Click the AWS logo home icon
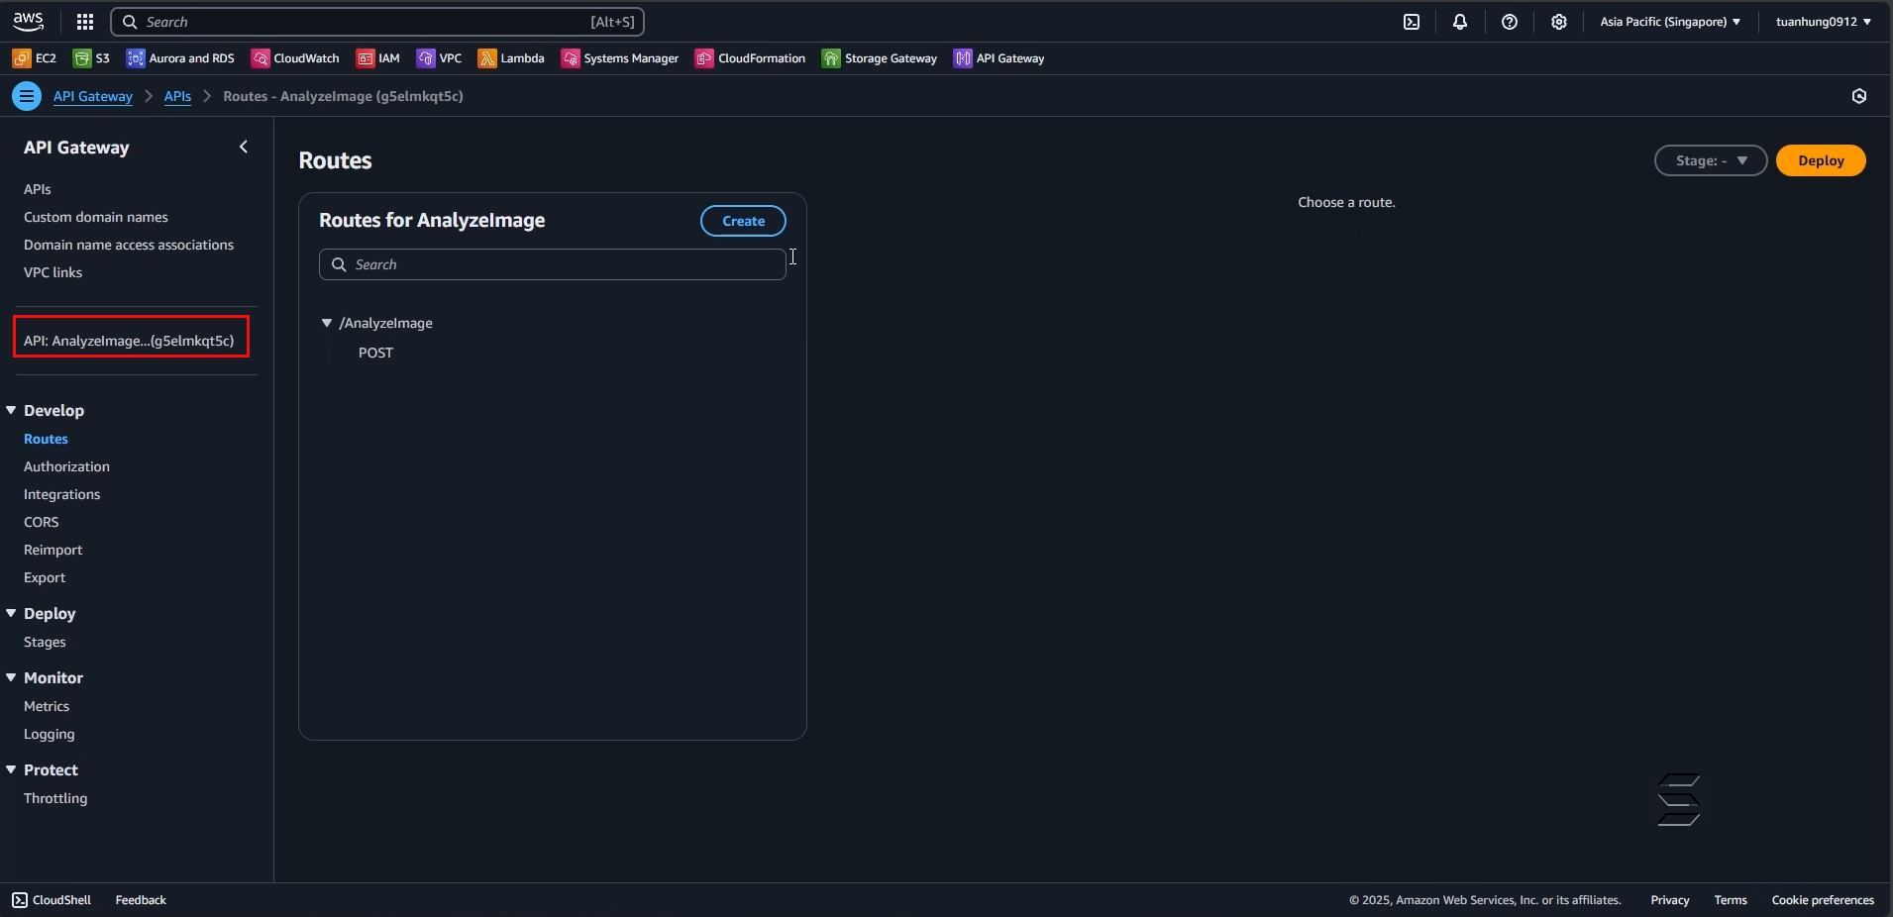This screenshot has width=1893, height=917. click(x=29, y=22)
